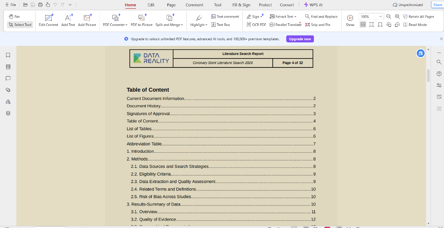Click the Text Box tool
Image resolution: width=444 pixels, height=228 pixels.
(x=221, y=25)
